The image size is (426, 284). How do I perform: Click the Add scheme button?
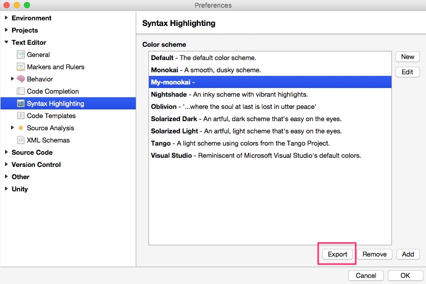pos(408,254)
